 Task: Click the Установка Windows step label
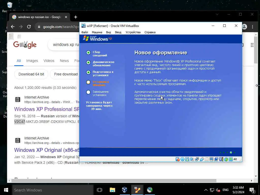(101, 83)
